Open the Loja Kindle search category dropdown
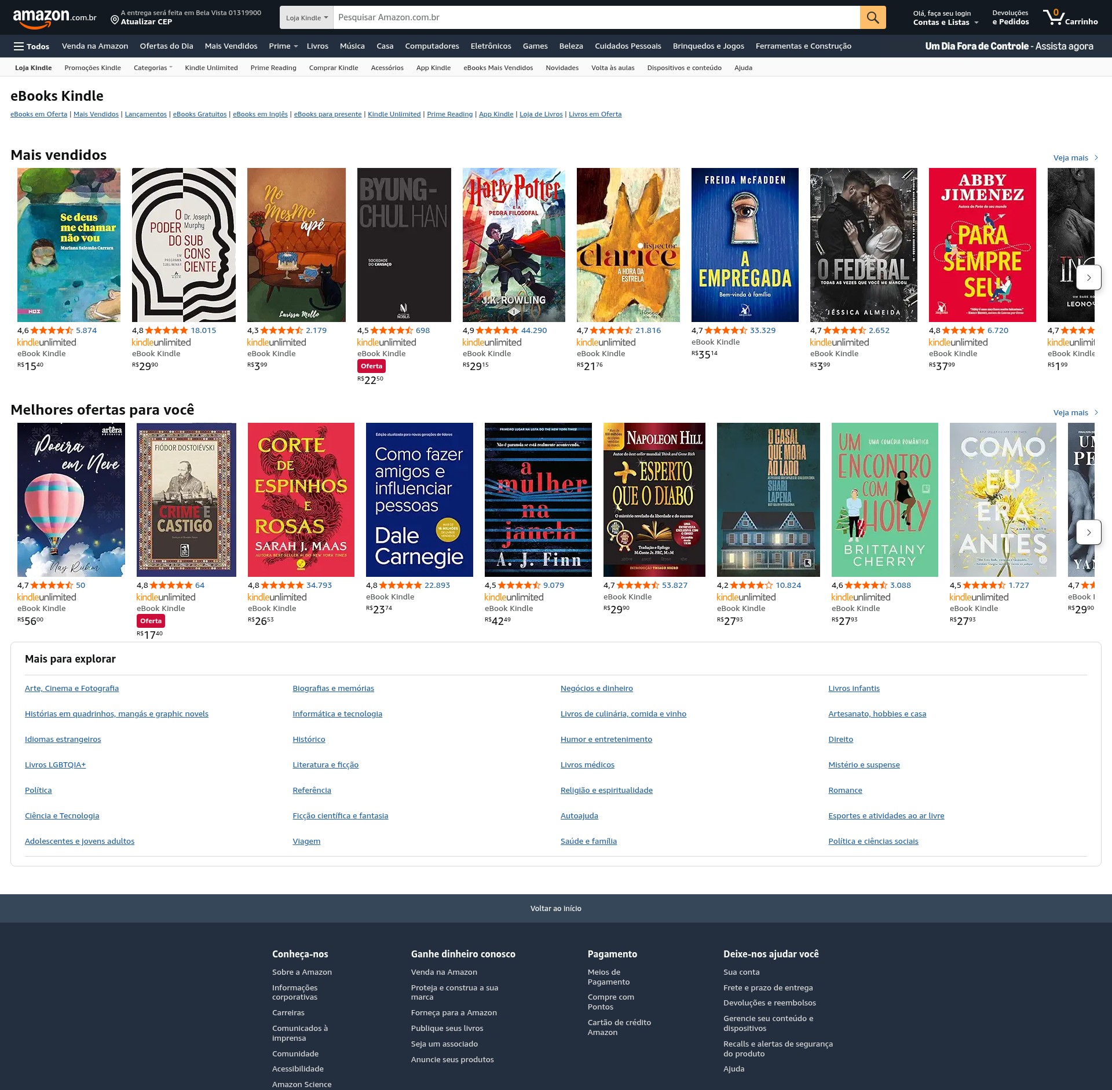1112x1090 pixels. pyautogui.click(x=306, y=17)
